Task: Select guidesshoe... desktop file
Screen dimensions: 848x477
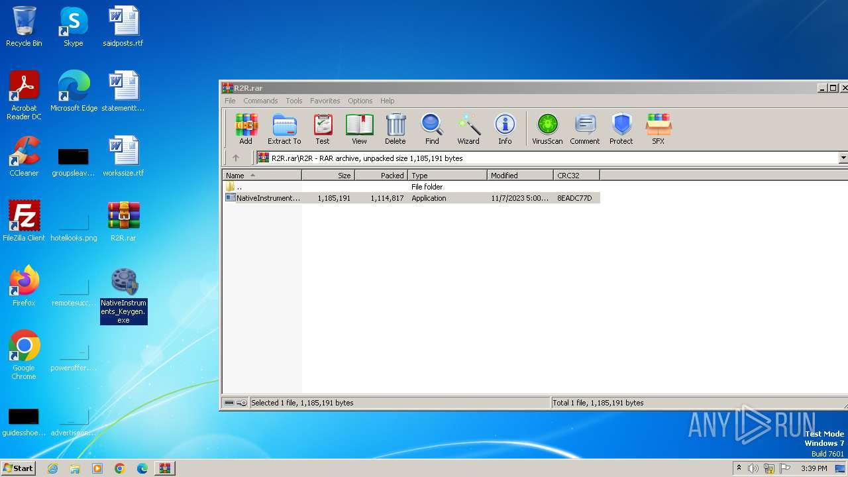Action: tap(24, 423)
